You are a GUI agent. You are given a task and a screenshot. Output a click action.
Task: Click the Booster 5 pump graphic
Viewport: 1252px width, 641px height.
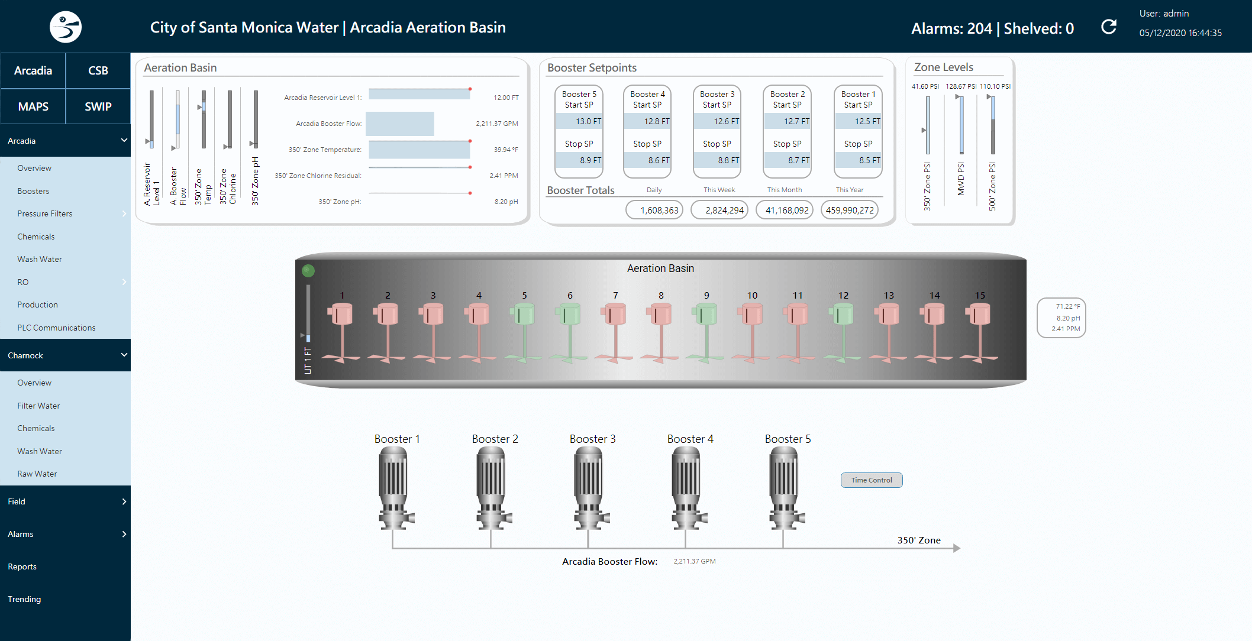(786, 488)
